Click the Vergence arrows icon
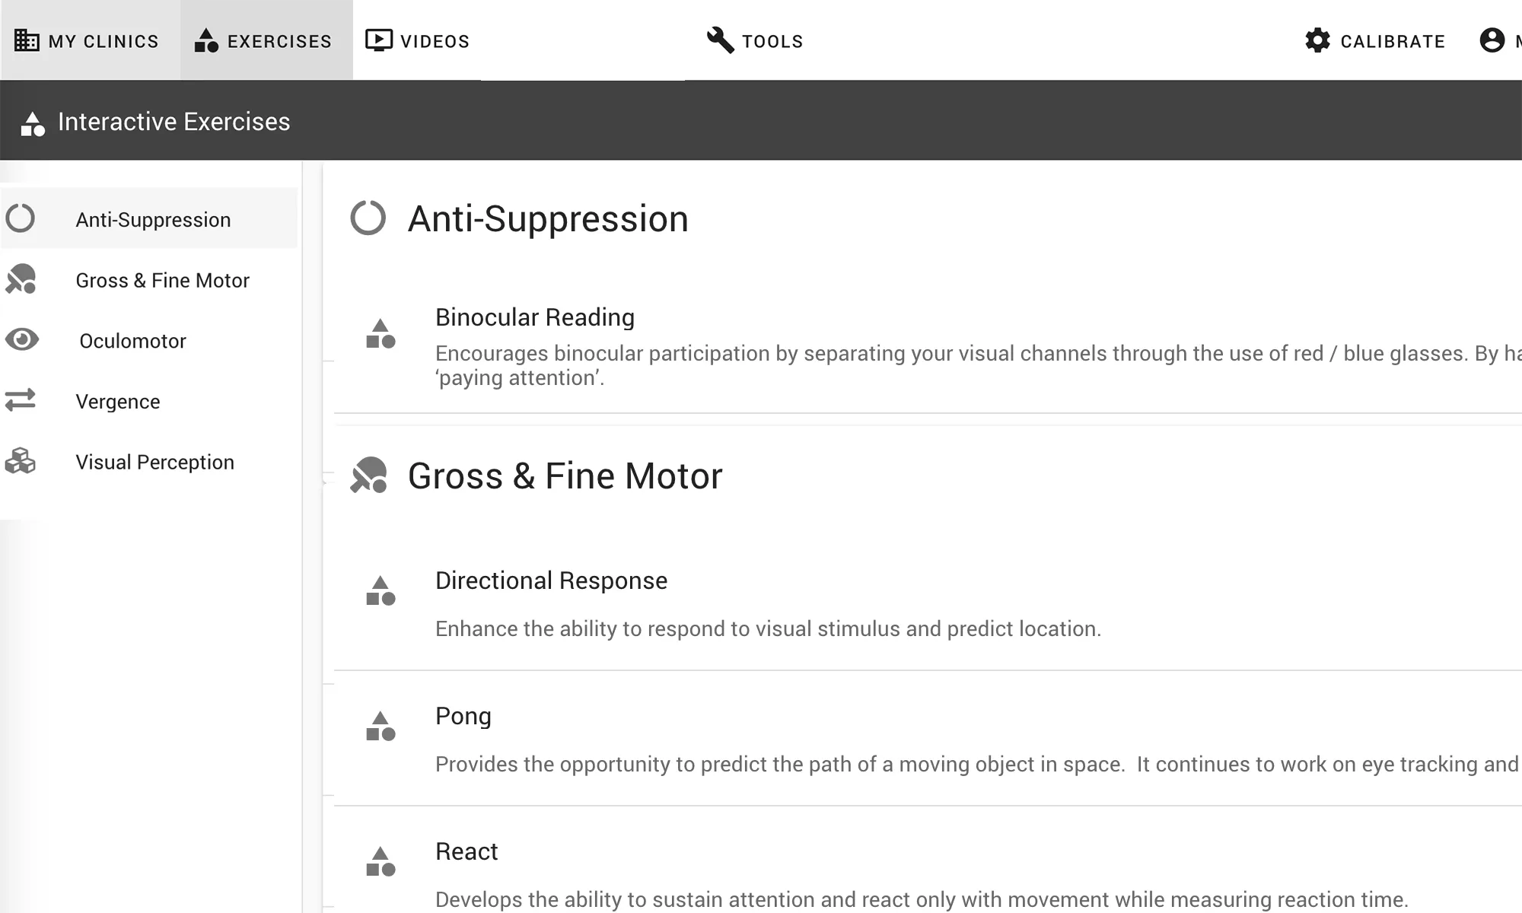 coord(21,400)
